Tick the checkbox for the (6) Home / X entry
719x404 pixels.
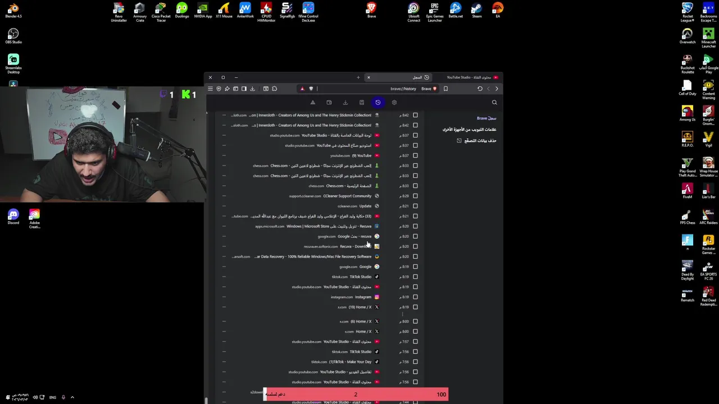point(415,322)
